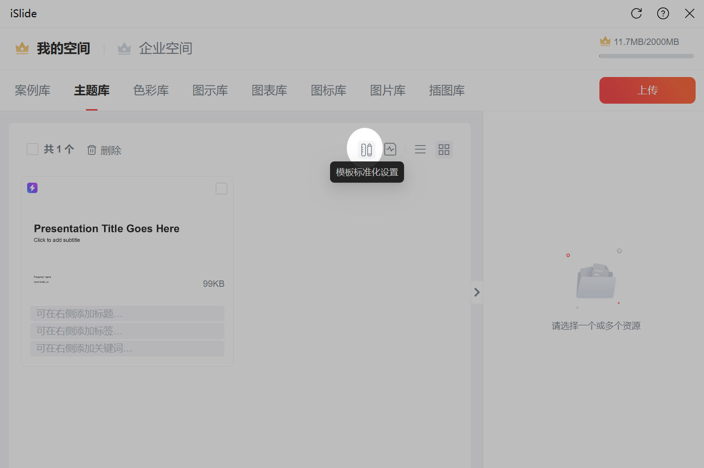Toggle the select-all checkbox beside 共1个
This screenshot has width=704, height=468.
33,149
